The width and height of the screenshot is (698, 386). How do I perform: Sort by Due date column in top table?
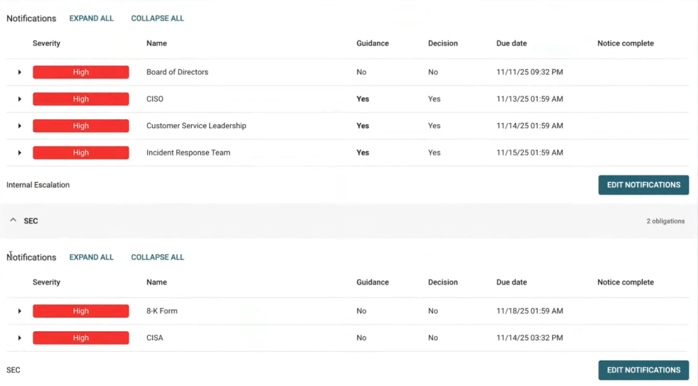[x=511, y=43]
